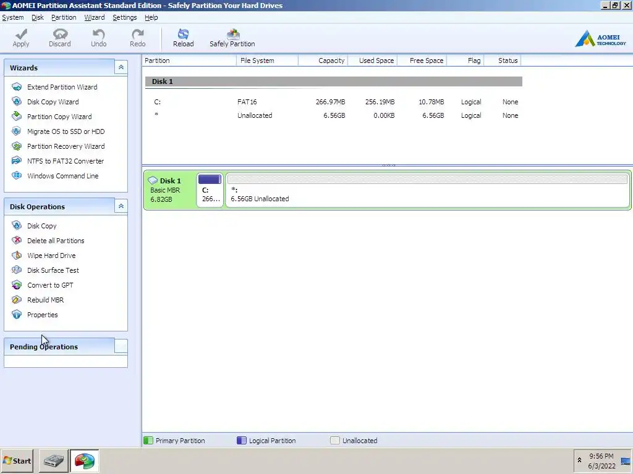The image size is (633, 474).
Task: Select the Disk 1 header row
Action: tap(333, 81)
